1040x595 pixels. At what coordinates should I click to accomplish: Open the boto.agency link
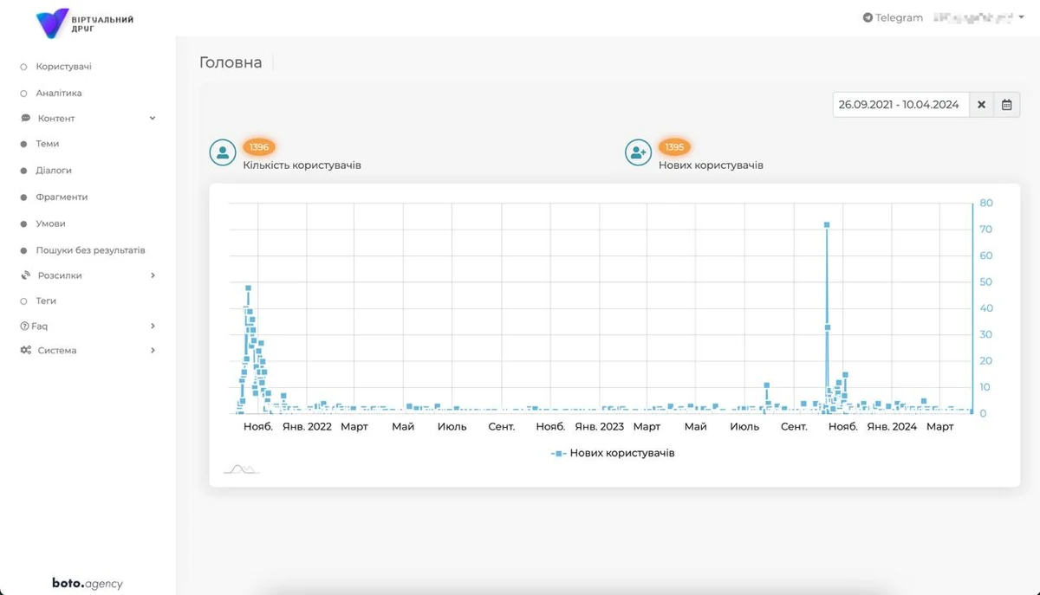tap(88, 583)
